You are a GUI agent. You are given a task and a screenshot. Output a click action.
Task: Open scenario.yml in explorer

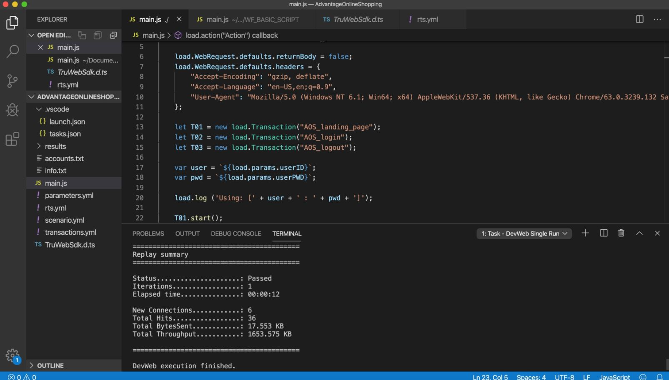pos(74,220)
